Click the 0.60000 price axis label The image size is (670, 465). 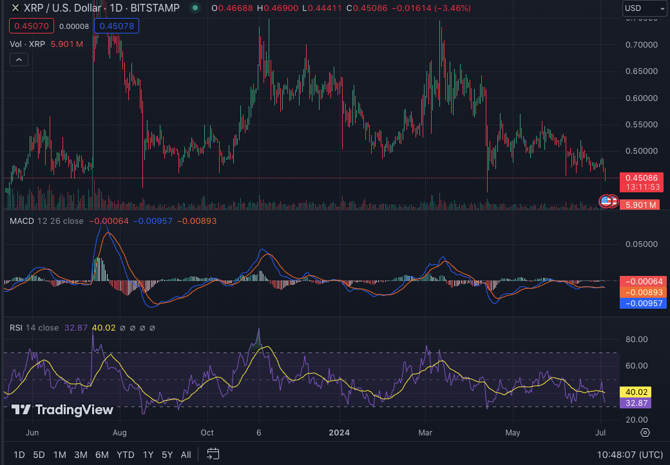(x=642, y=98)
